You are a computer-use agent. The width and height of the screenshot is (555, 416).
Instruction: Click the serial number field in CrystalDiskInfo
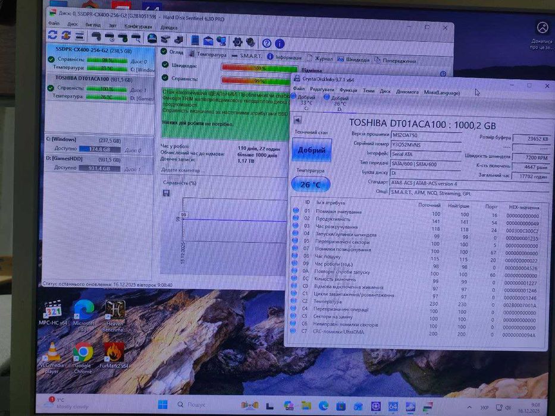pos(426,144)
